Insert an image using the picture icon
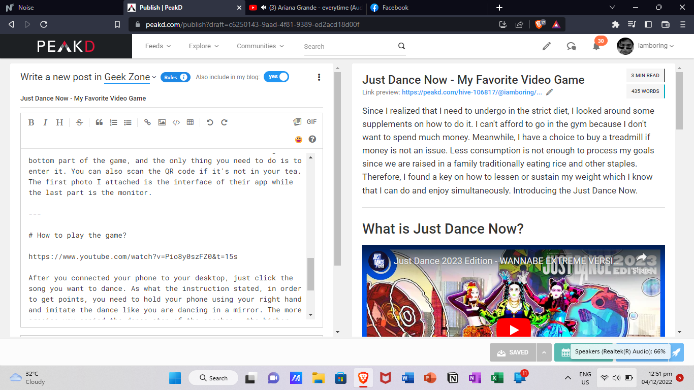 tap(162, 122)
